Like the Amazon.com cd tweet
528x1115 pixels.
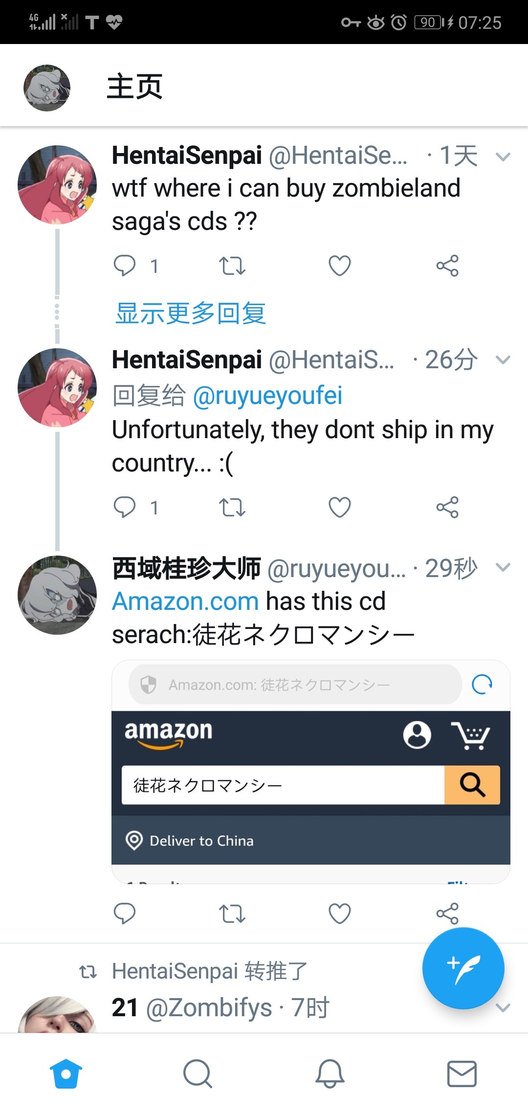(x=340, y=913)
